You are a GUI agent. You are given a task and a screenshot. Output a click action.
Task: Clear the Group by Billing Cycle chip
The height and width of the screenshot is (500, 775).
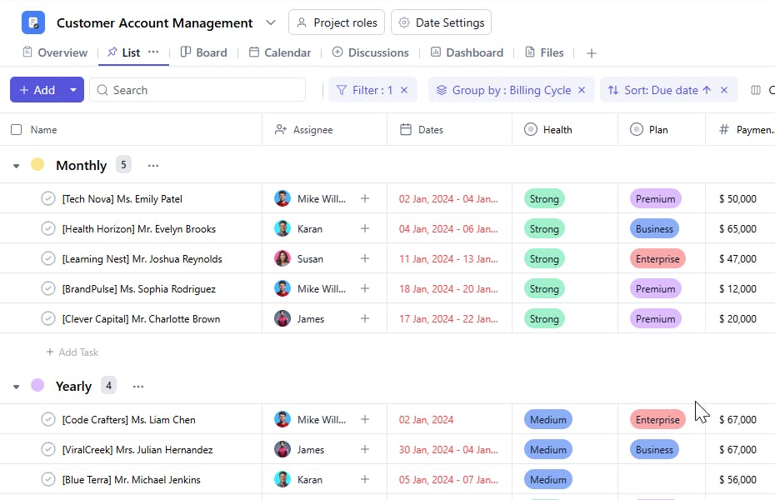point(582,90)
